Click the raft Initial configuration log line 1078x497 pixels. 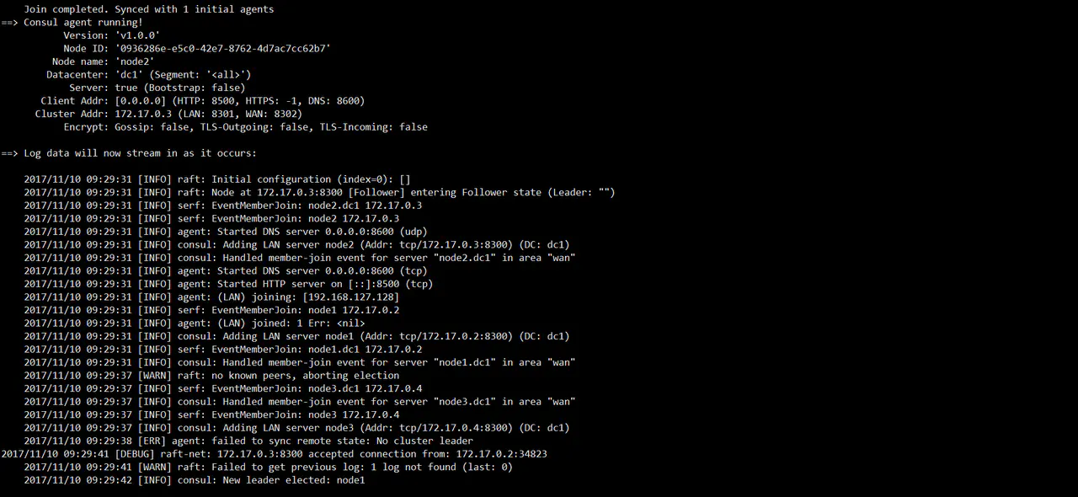(x=217, y=179)
